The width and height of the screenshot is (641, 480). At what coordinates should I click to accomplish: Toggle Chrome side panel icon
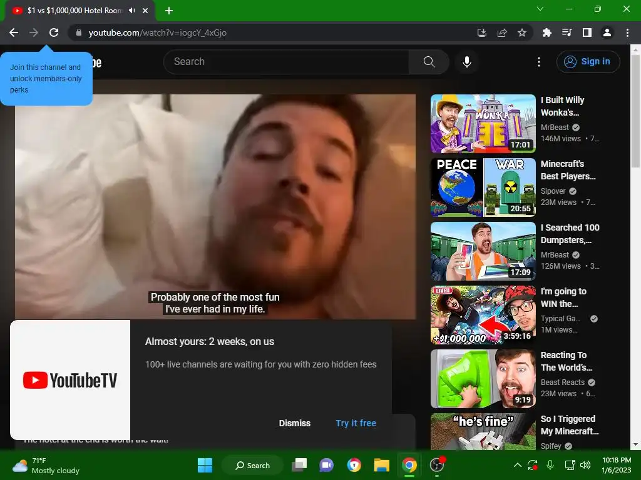(x=587, y=32)
